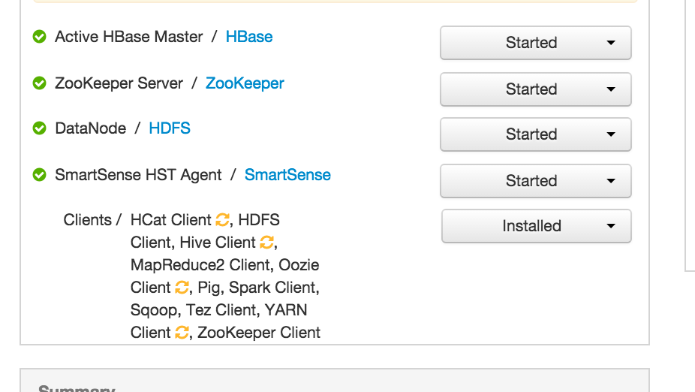Click the Active HBase Master component label
Image resolution: width=695 pixels, height=392 pixels.
129,37
